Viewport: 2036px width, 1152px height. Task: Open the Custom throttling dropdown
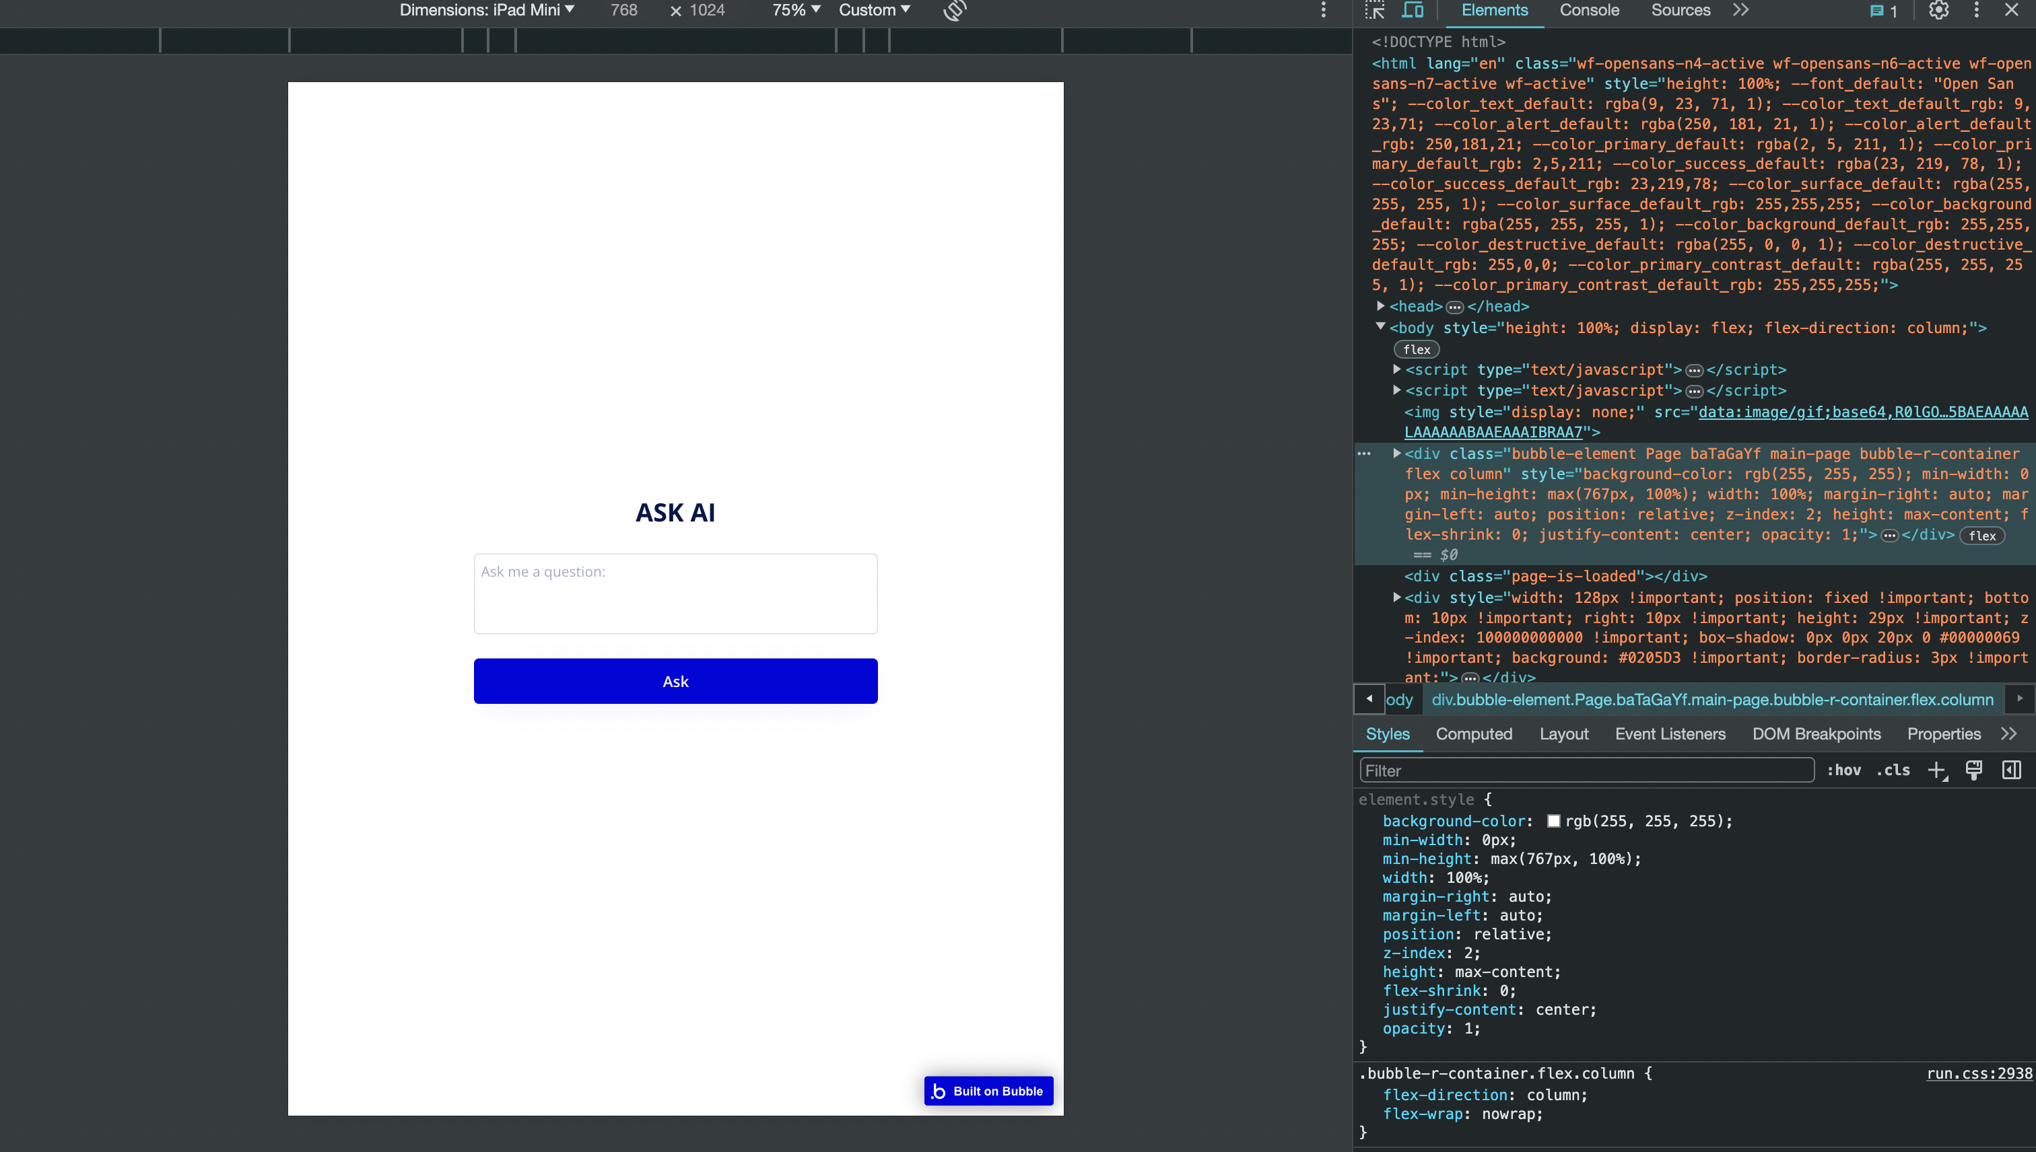[x=874, y=10]
